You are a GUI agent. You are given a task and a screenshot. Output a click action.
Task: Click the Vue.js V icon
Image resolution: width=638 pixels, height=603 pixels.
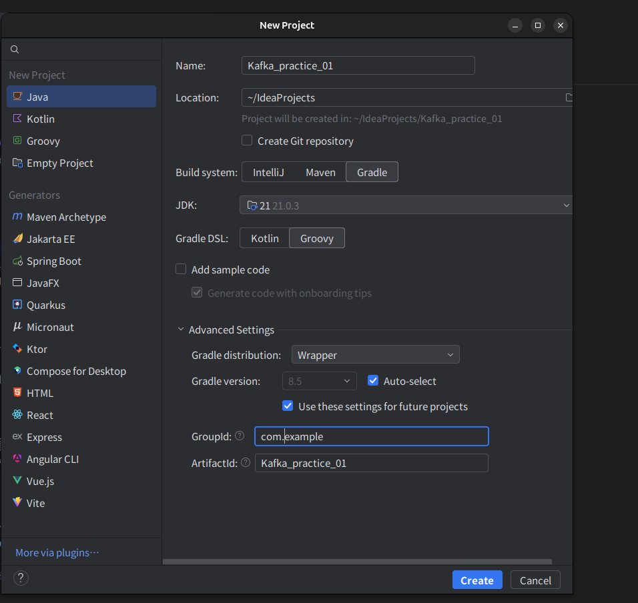[17, 481]
